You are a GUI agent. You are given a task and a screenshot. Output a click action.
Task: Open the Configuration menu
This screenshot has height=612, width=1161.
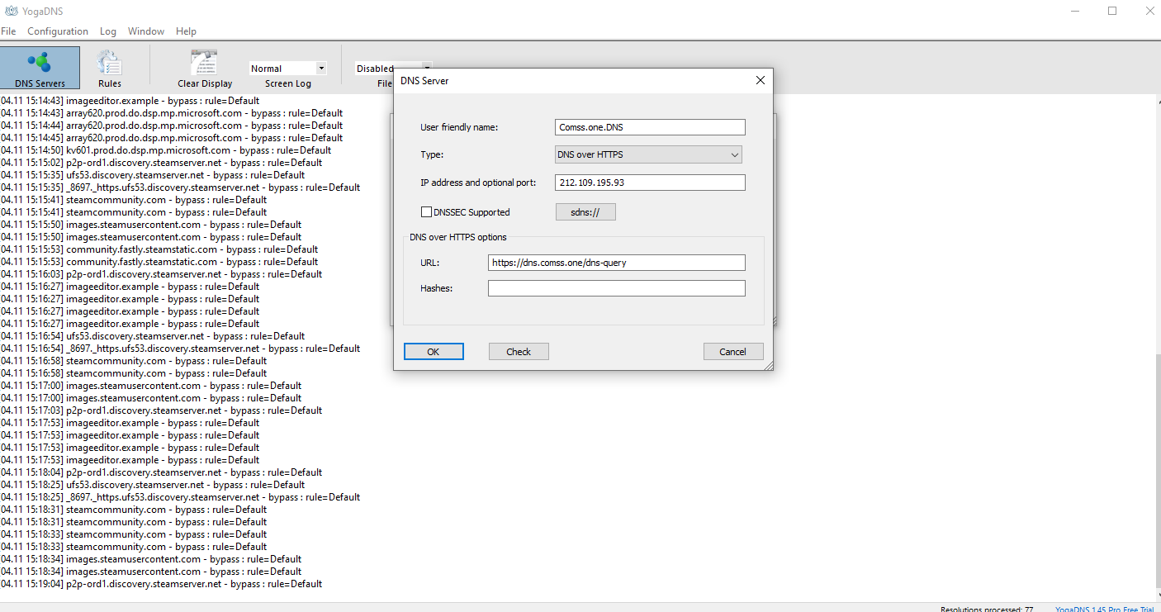coord(58,31)
